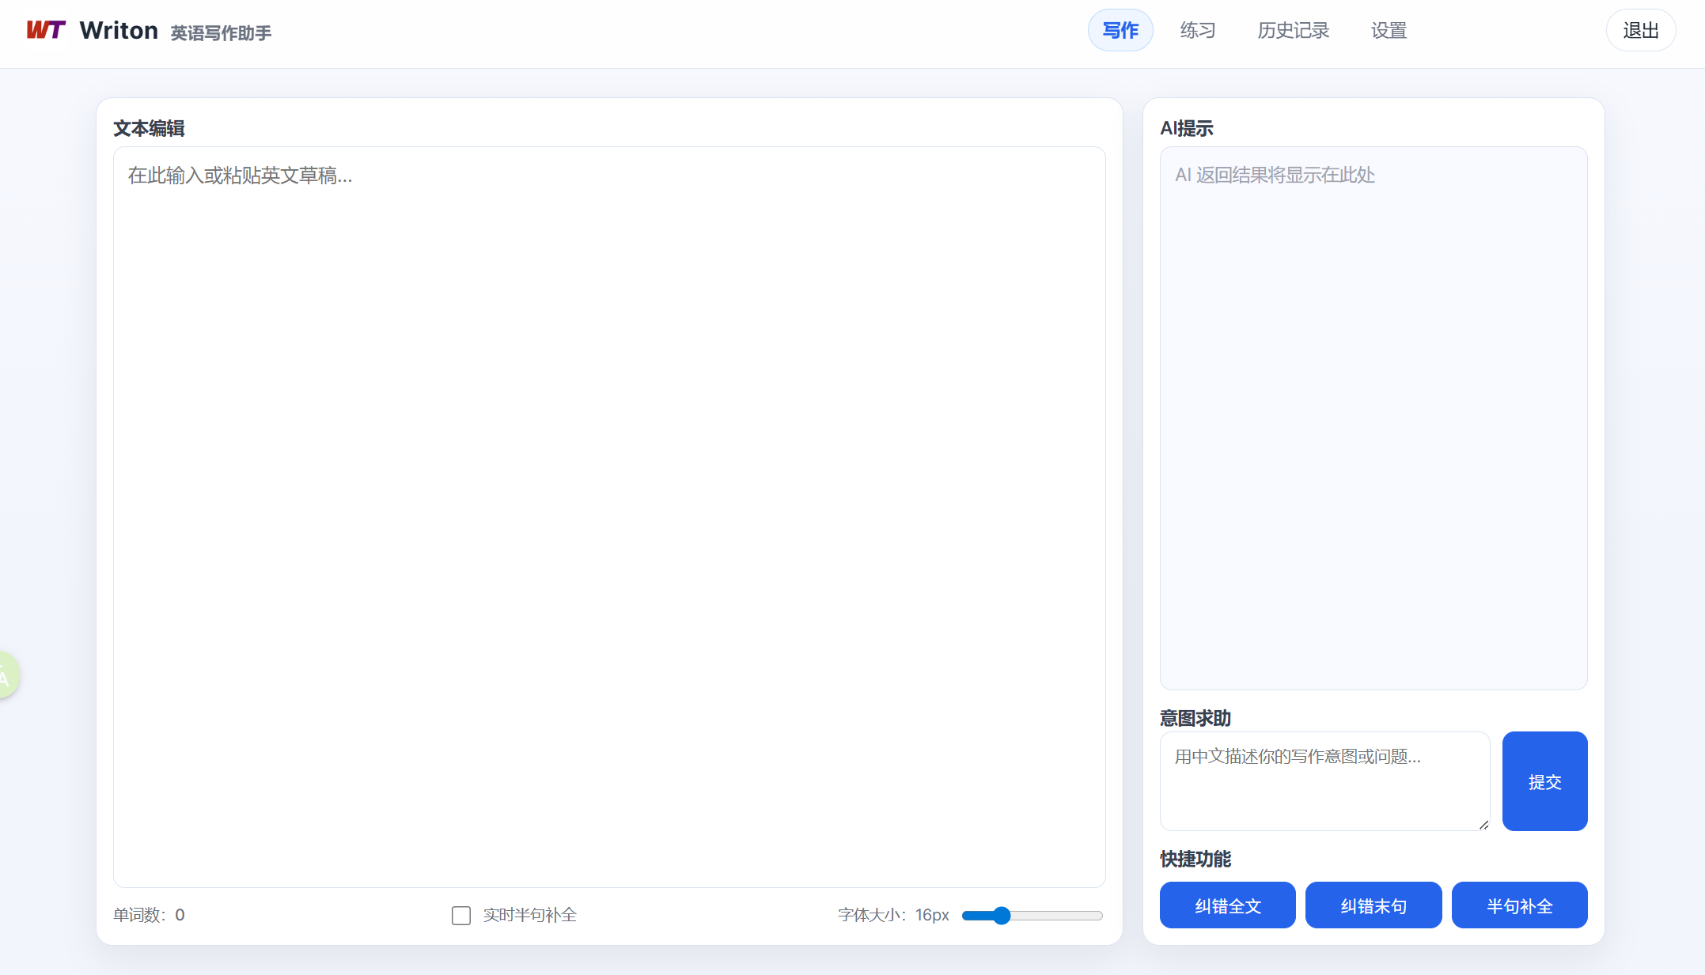Screen dimensions: 1705x975
Task: Enable the 实时半句补全 checkbox
Action: 461,915
